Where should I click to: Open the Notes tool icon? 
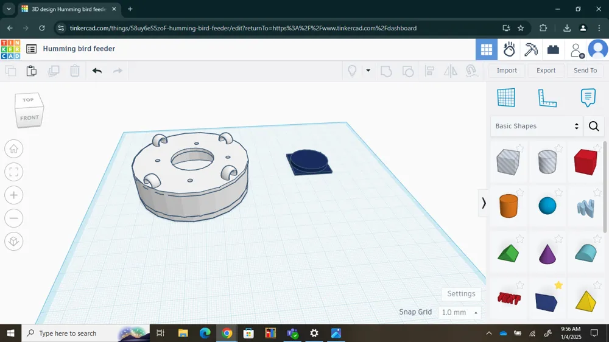coord(588,97)
